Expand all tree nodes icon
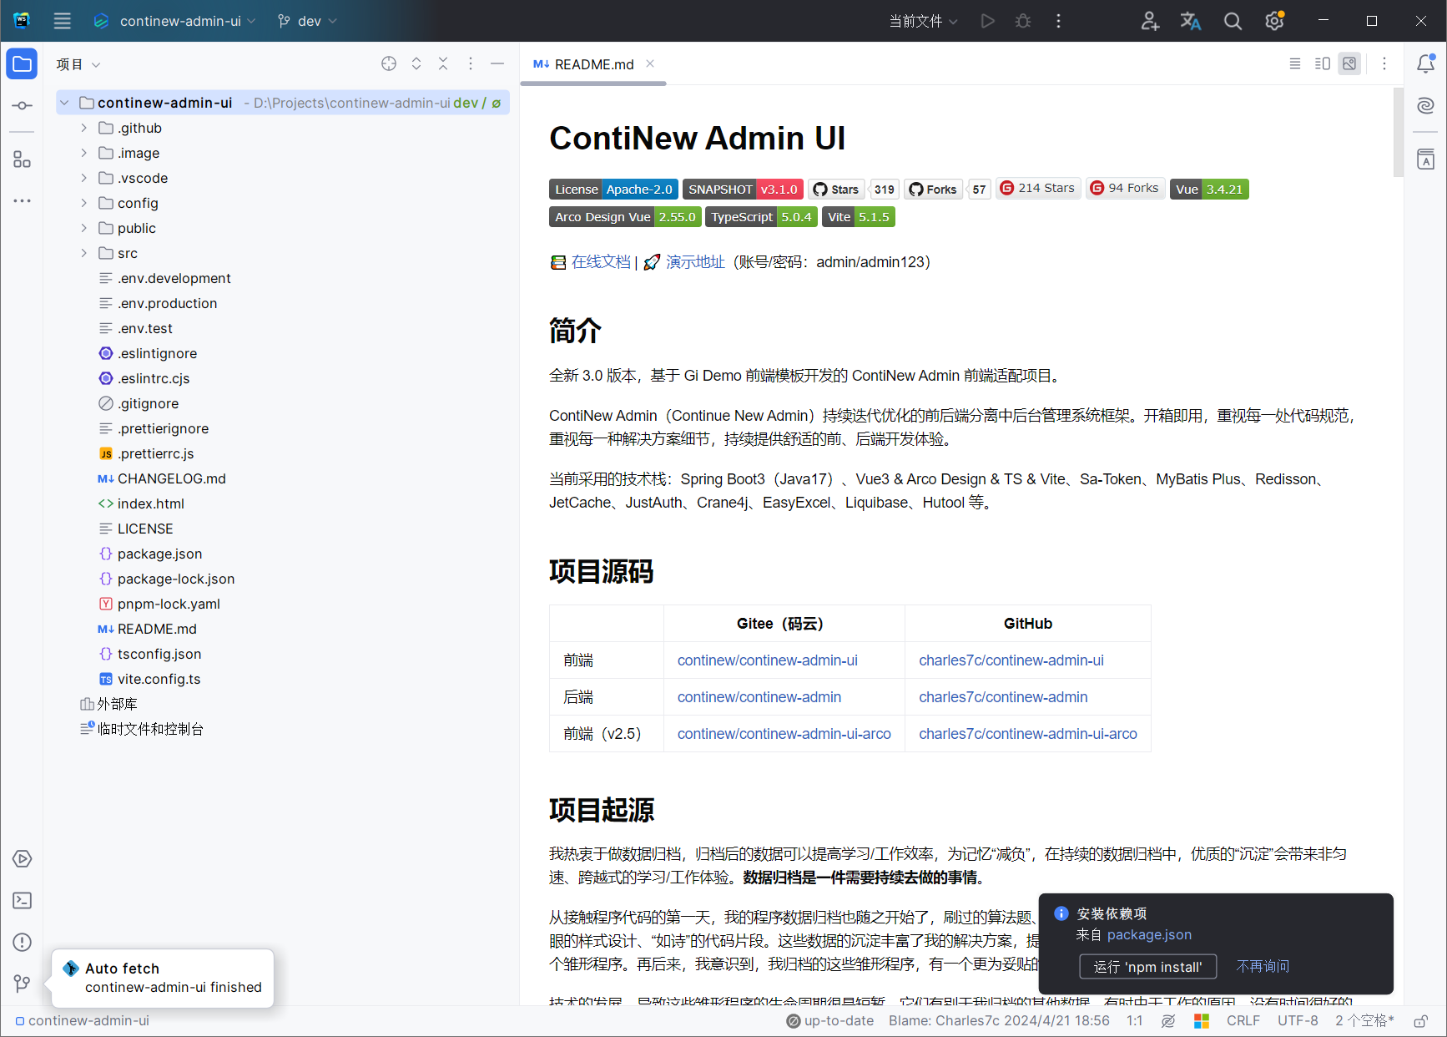1447x1037 pixels. [416, 64]
